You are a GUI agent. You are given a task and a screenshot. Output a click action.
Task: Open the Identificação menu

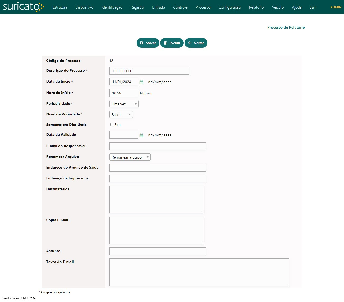pos(112,7)
